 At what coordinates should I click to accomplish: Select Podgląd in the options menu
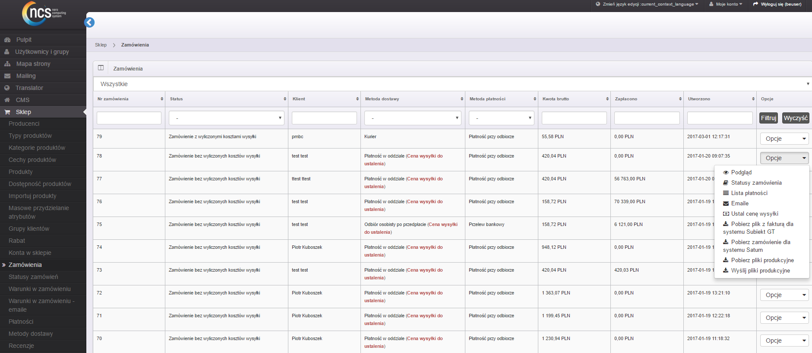pyautogui.click(x=741, y=172)
